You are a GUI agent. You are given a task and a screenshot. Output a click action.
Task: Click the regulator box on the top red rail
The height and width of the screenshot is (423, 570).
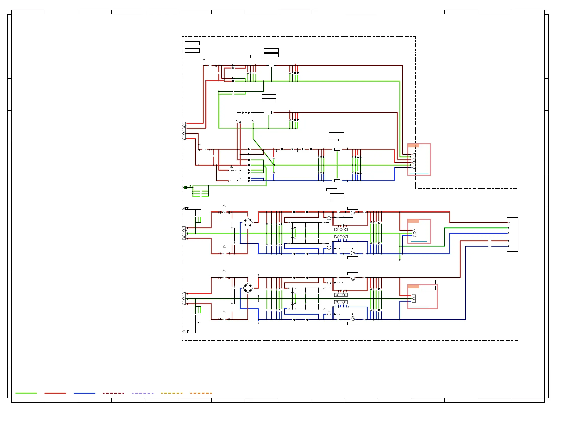pyautogui.click(x=271, y=65)
